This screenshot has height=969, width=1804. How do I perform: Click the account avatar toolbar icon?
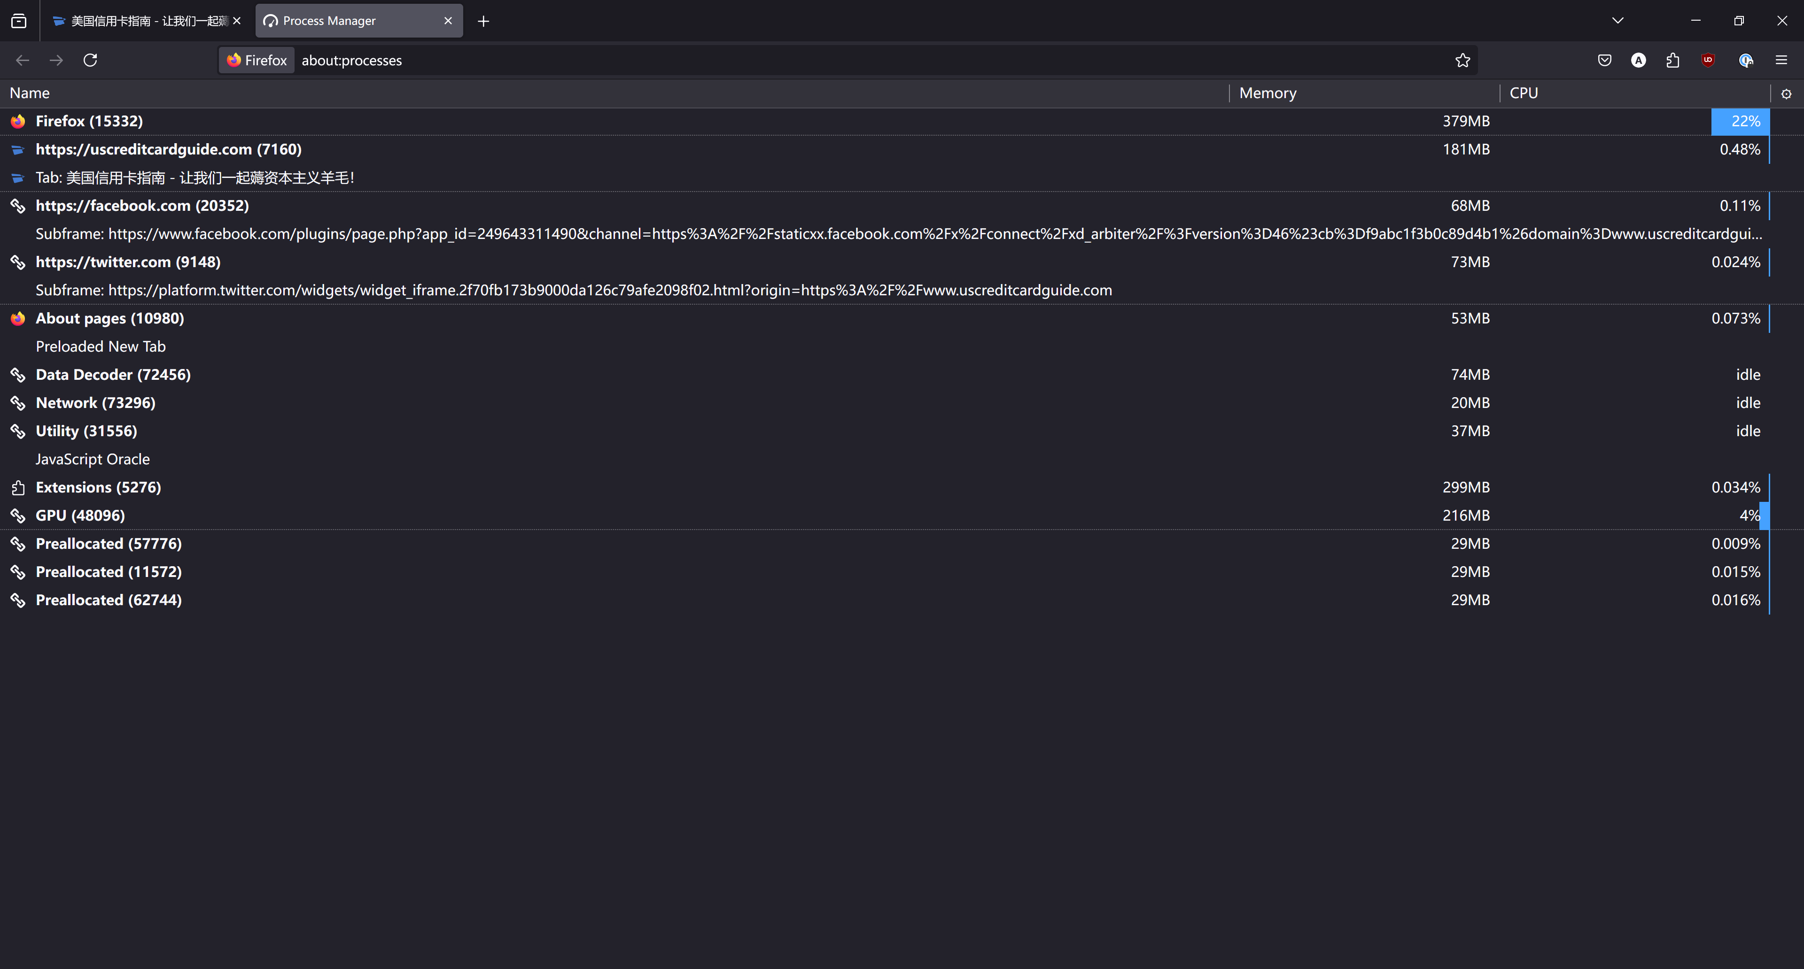[1638, 60]
